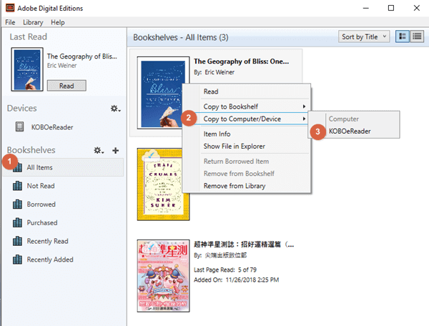Open the File menu
Viewport: 429px width, 326px height.
coord(10,22)
